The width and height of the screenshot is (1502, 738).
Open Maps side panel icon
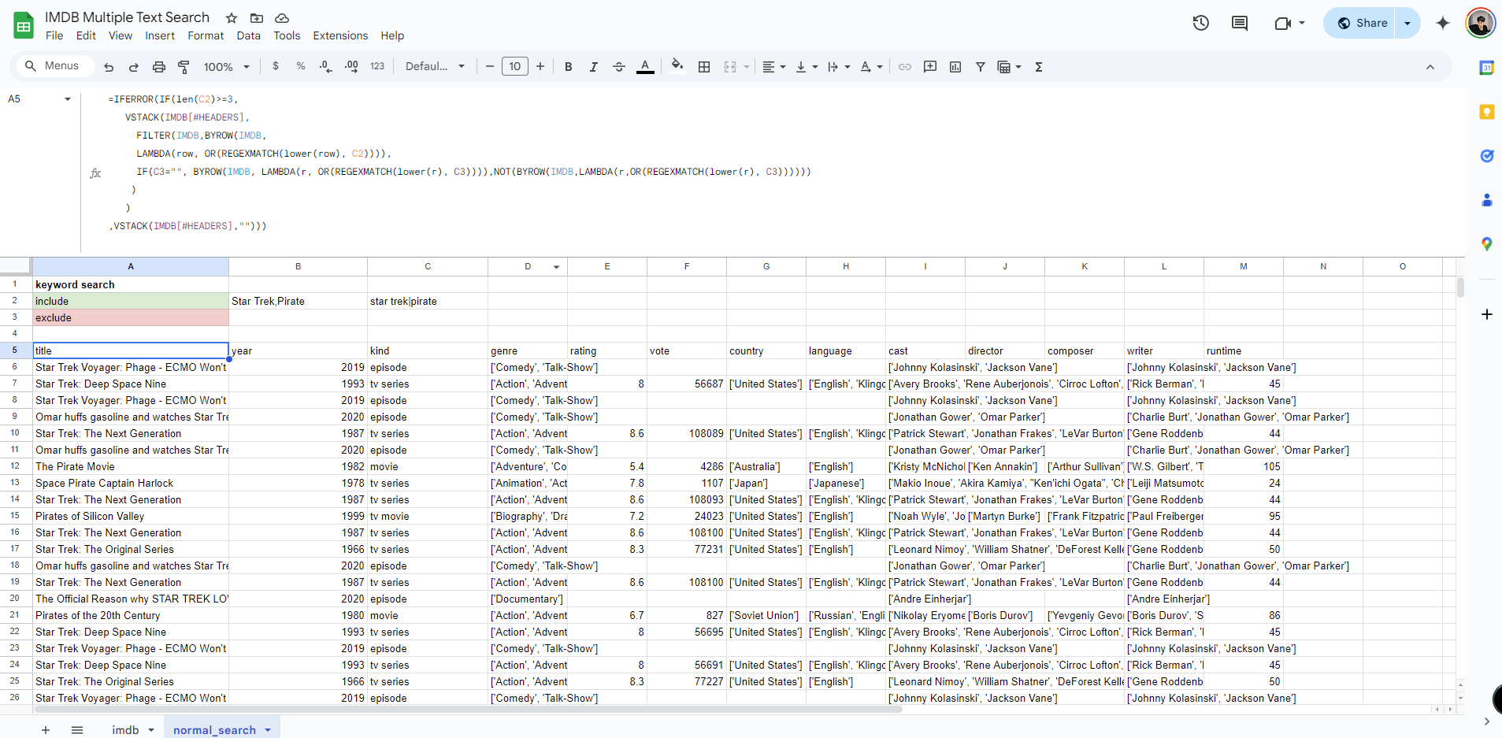(1487, 244)
